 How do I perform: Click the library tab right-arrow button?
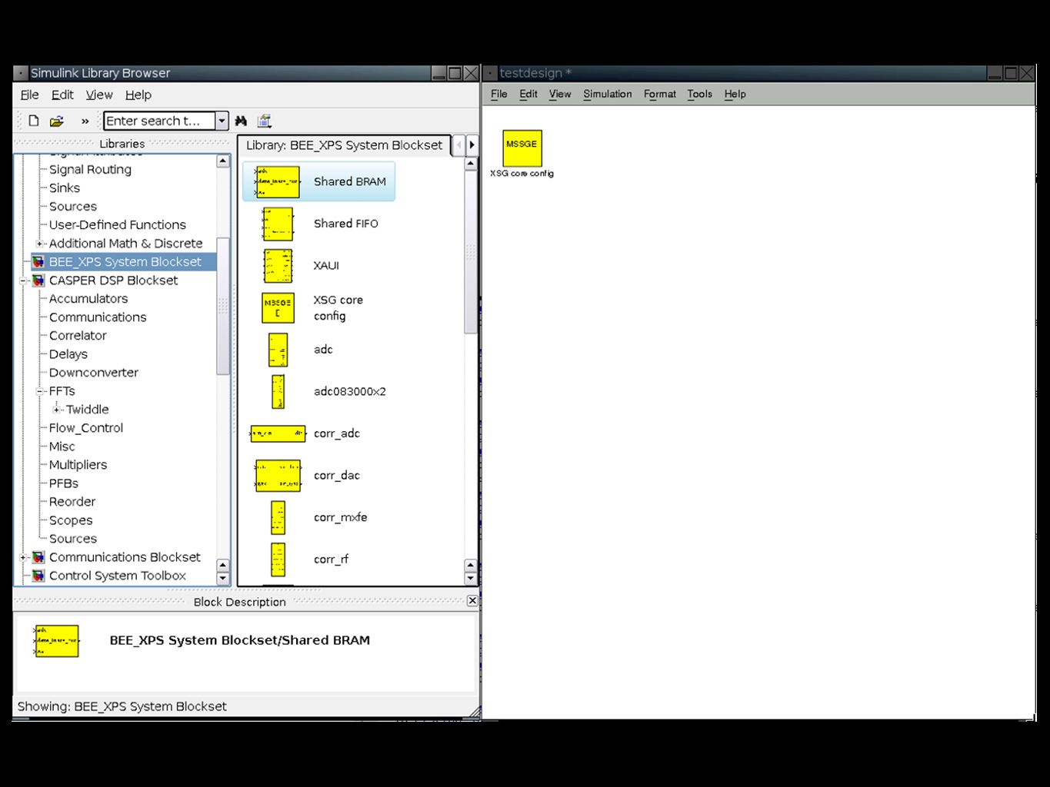(472, 144)
